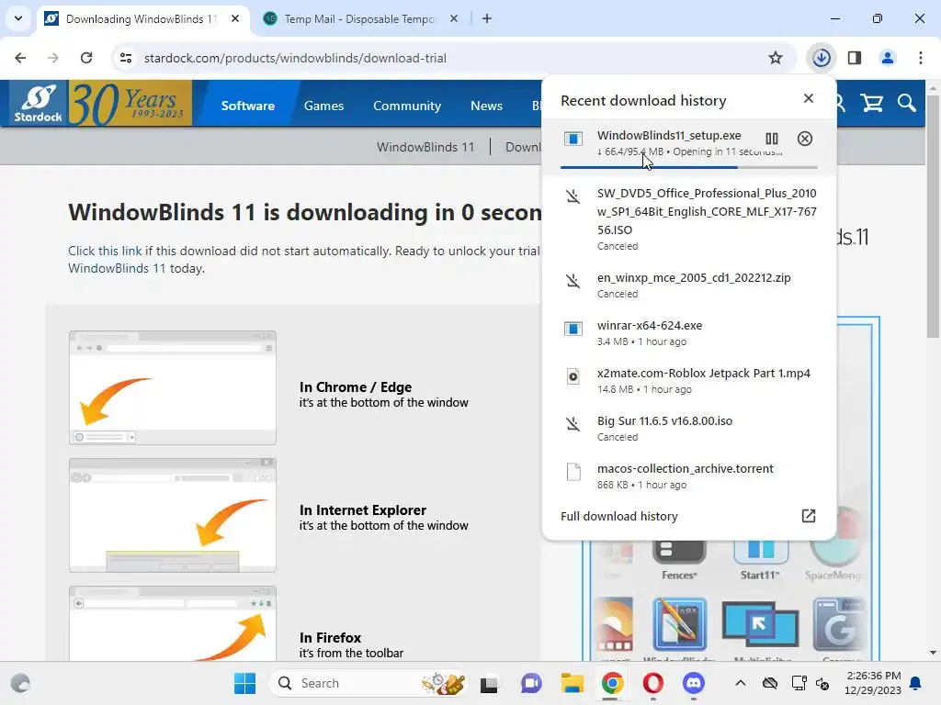Click the WindowBlinds 11 breadcrumb link
Screen dimensions: 941x705
point(425,147)
